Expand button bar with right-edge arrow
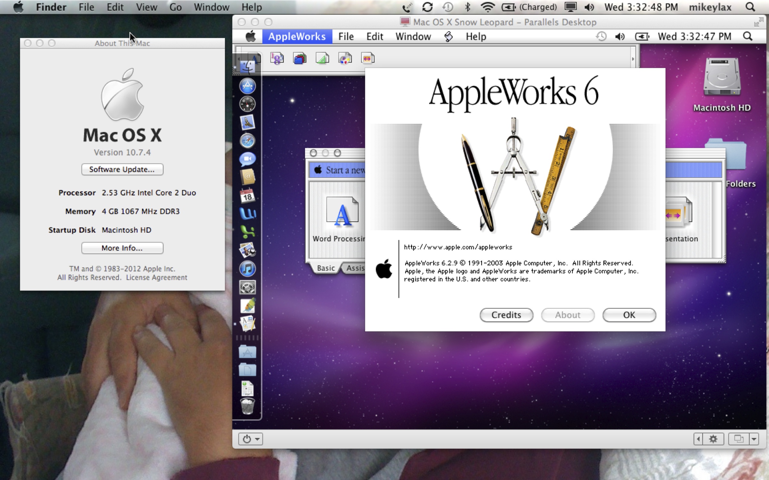The height and width of the screenshot is (480, 769). tap(633, 59)
